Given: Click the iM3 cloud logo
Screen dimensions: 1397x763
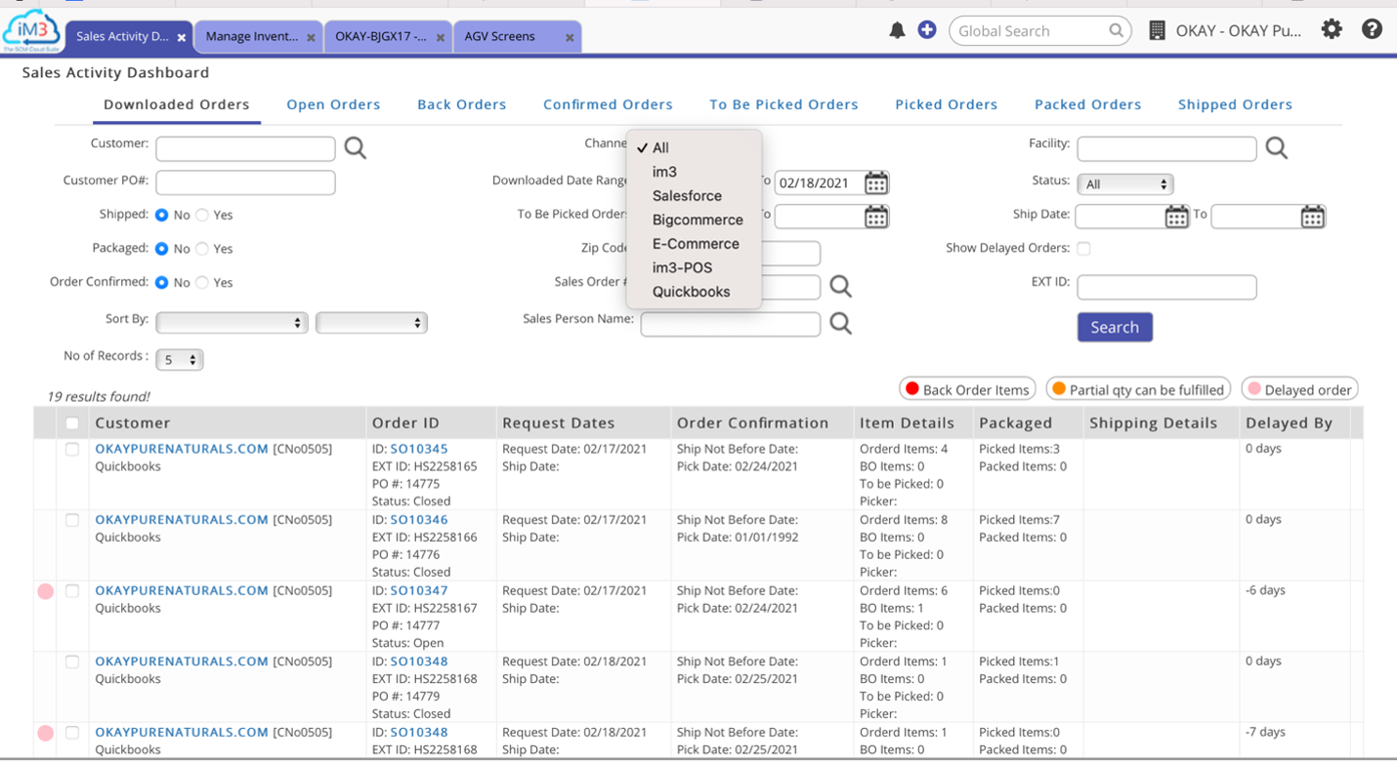Looking at the screenshot, I should tap(31, 29).
